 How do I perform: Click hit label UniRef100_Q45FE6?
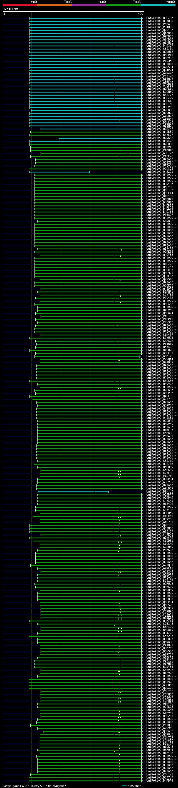(160, 86)
